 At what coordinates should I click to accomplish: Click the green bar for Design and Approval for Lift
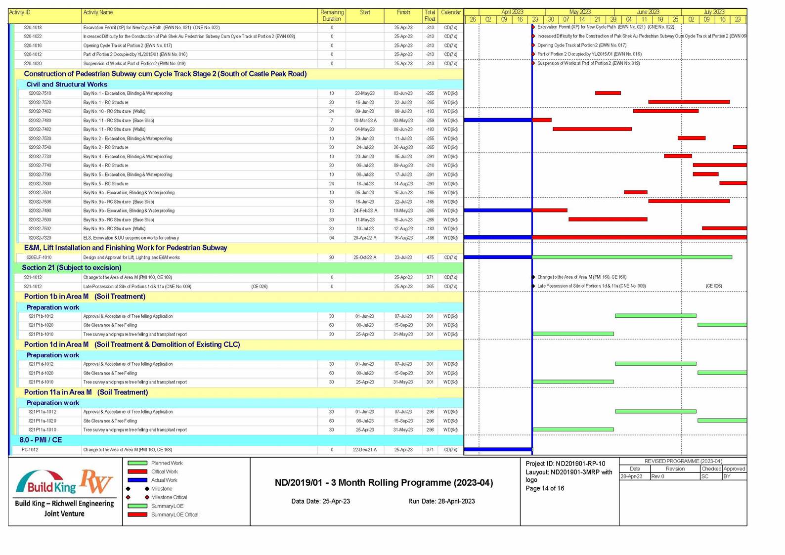632,257
